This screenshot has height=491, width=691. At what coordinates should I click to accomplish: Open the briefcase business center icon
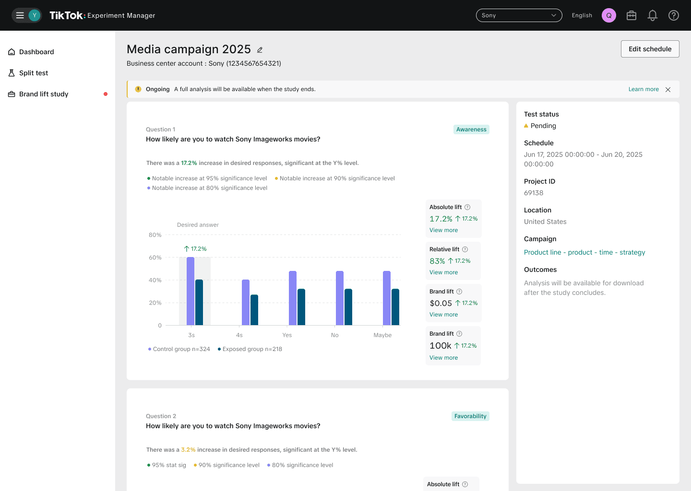pyautogui.click(x=631, y=15)
